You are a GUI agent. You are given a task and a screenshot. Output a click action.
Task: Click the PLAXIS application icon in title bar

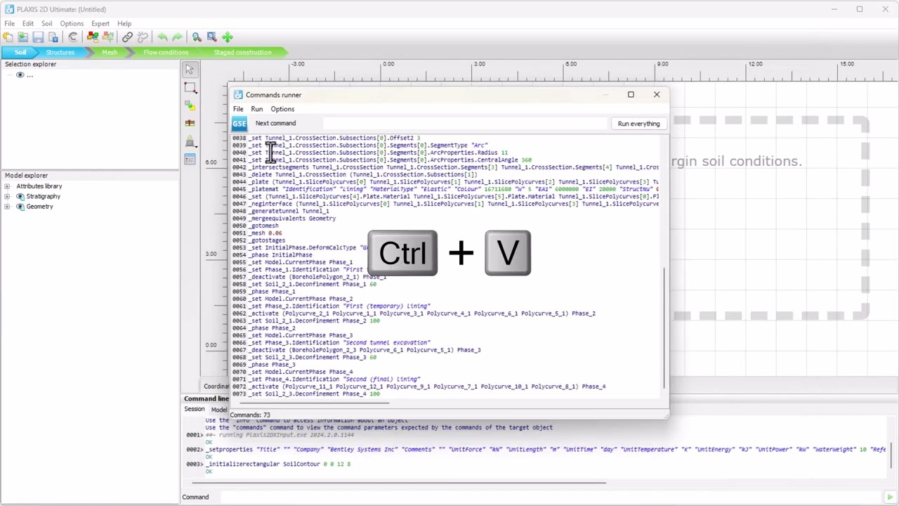pos(9,9)
